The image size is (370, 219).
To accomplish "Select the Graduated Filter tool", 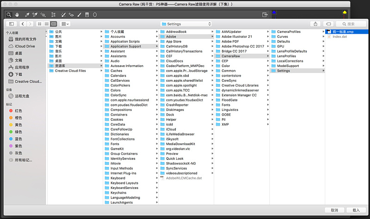I will tap(87, 15).
